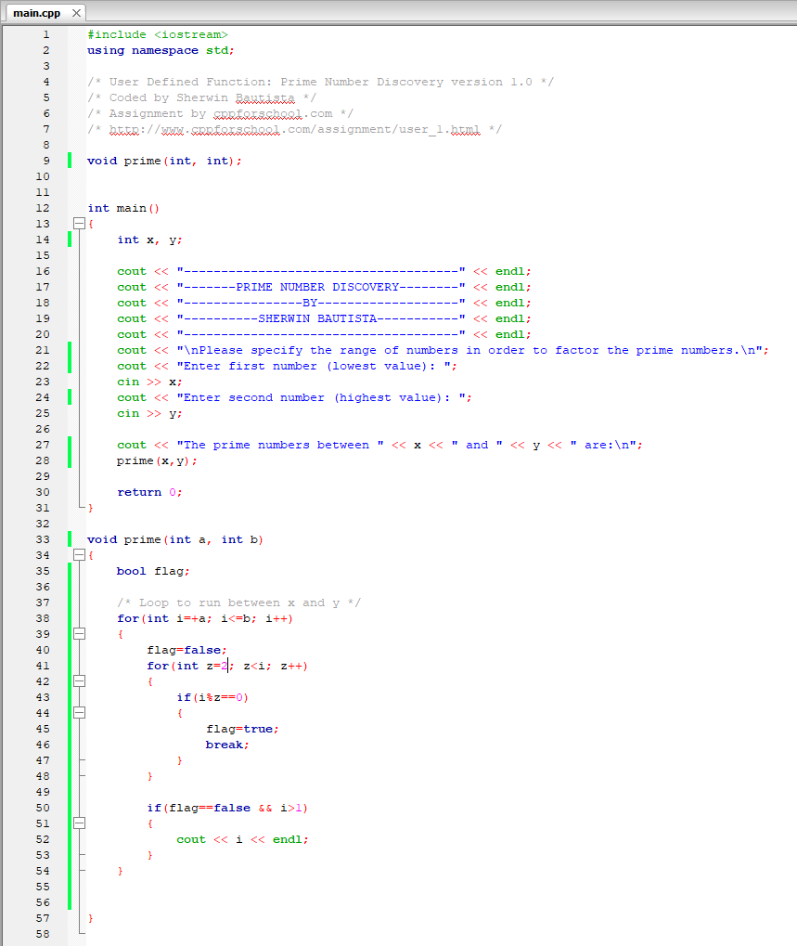This screenshot has width=797, height=946.
Task: Click the 'cin >> x;' statement
Action: [149, 382]
